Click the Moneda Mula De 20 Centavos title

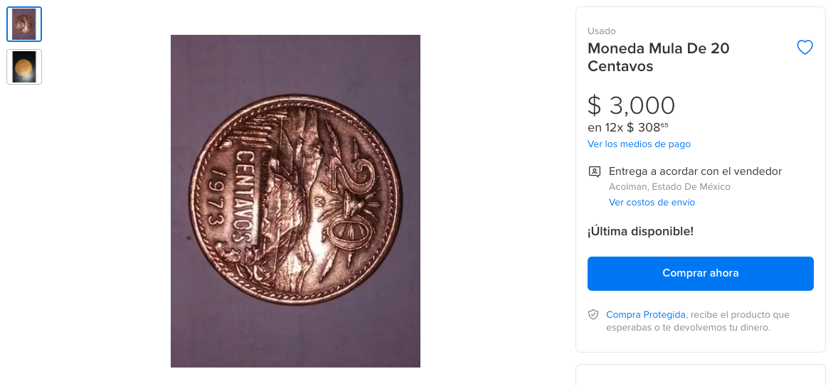[x=658, y=58]
